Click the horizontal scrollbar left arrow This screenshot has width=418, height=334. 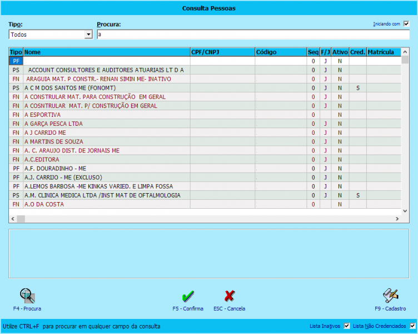click(13, 219)
